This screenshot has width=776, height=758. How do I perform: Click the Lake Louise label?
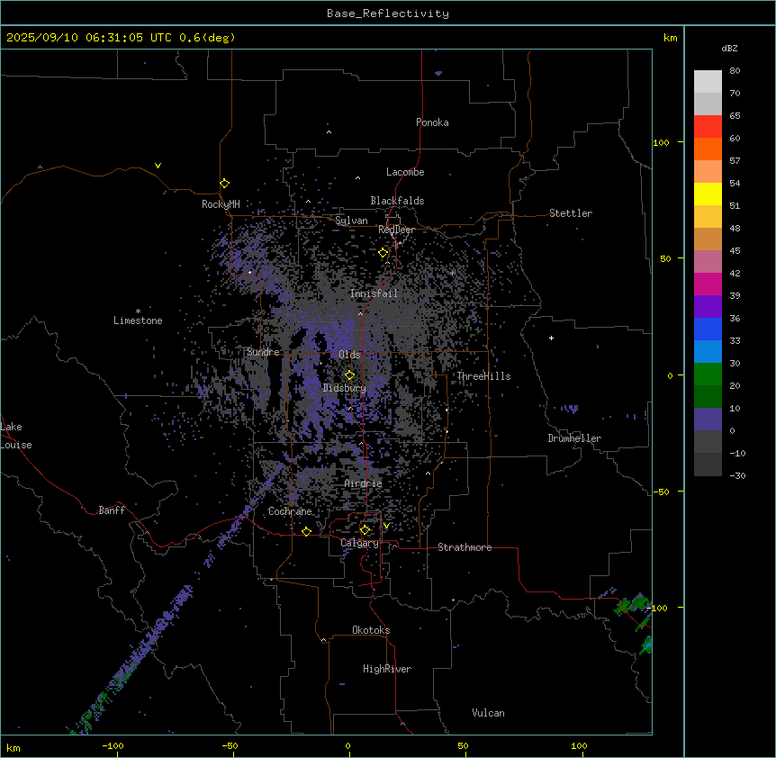pyautogui.click(x=16, y=436)
